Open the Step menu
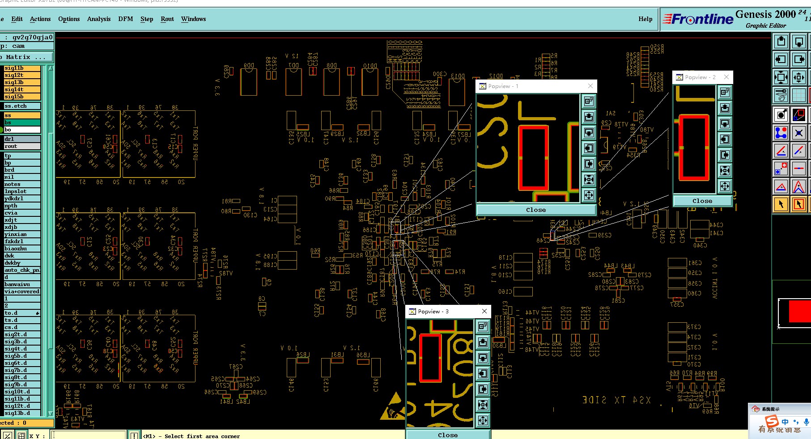 click(147, 19)
